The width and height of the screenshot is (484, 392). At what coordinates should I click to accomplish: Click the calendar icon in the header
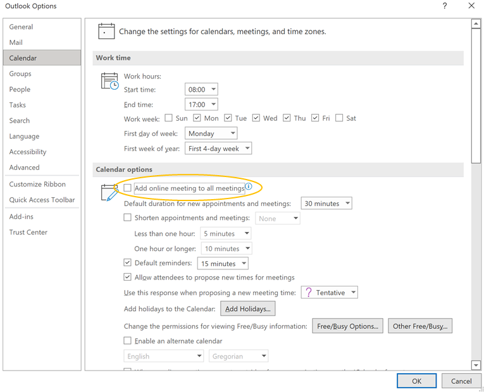(x=106, y=31)
